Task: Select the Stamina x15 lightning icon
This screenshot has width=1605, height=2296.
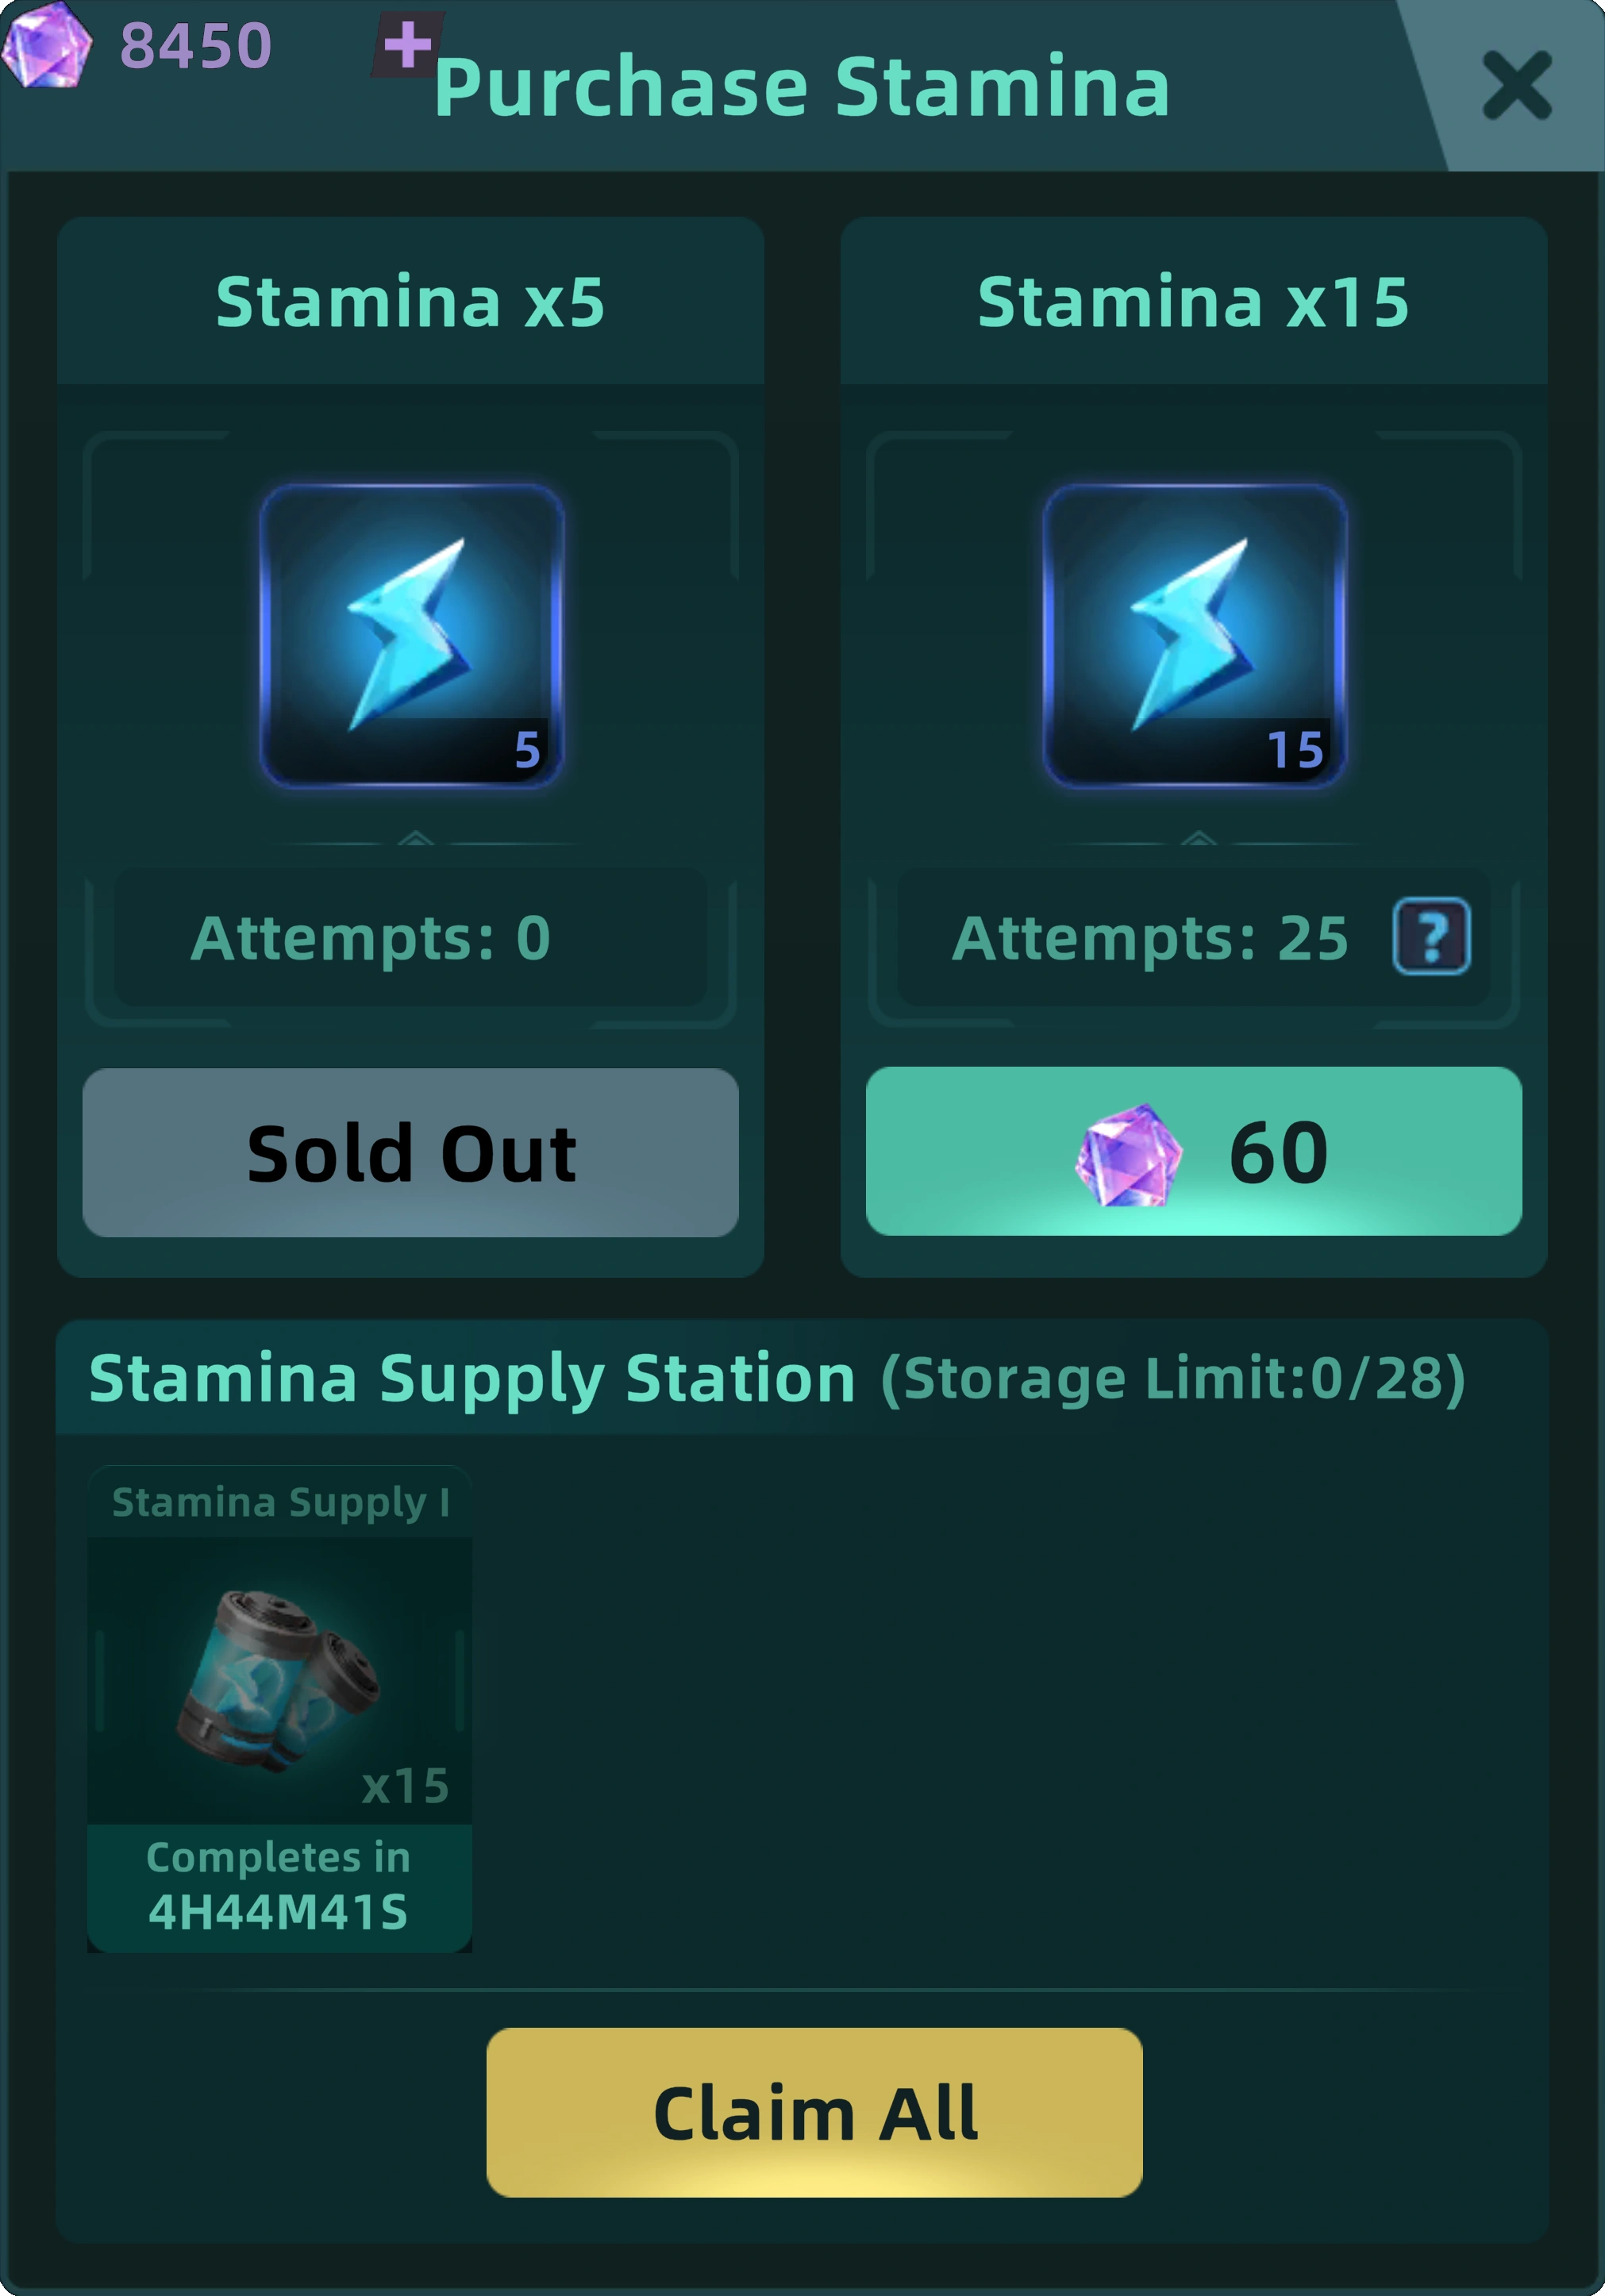Action: 1194,636
